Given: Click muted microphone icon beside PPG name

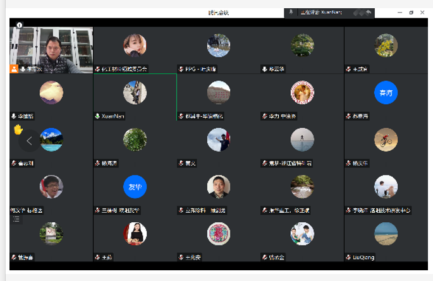Looking at the screenshot, I should pyautogui.click(x=181, y=69).
